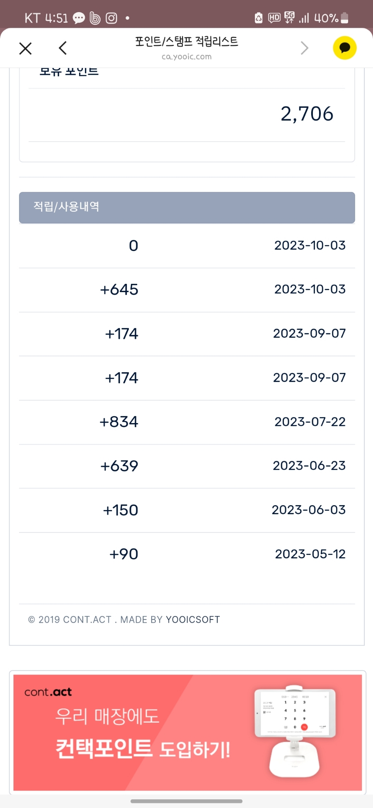Select the +150 entry dated 2023-06-03
This screenshot has width=373, height=808.
click(x=187, y=510)
